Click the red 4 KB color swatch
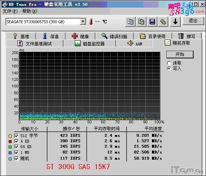The height and width of the screenshot is (176, 206). coord(10,142)
